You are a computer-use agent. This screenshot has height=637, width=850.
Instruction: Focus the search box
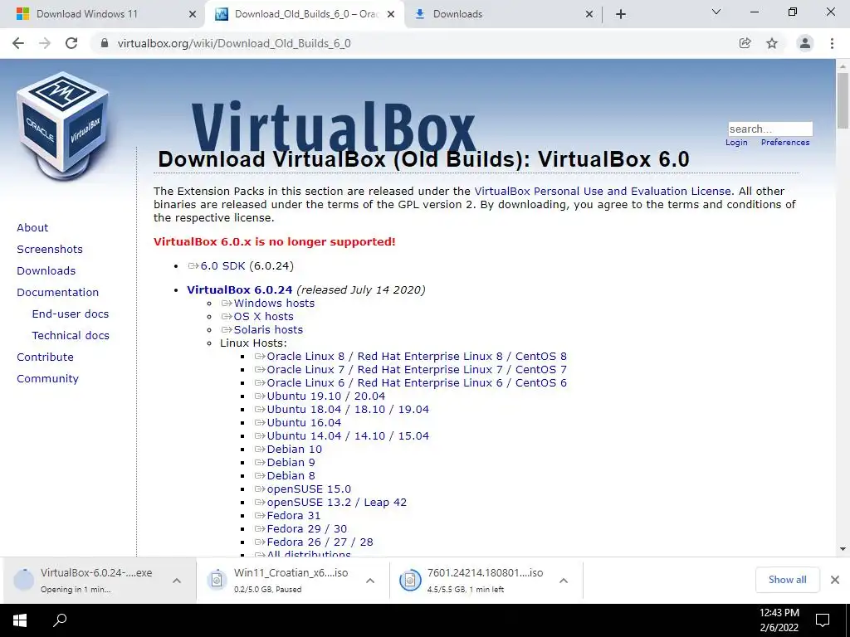click(770, 129)
